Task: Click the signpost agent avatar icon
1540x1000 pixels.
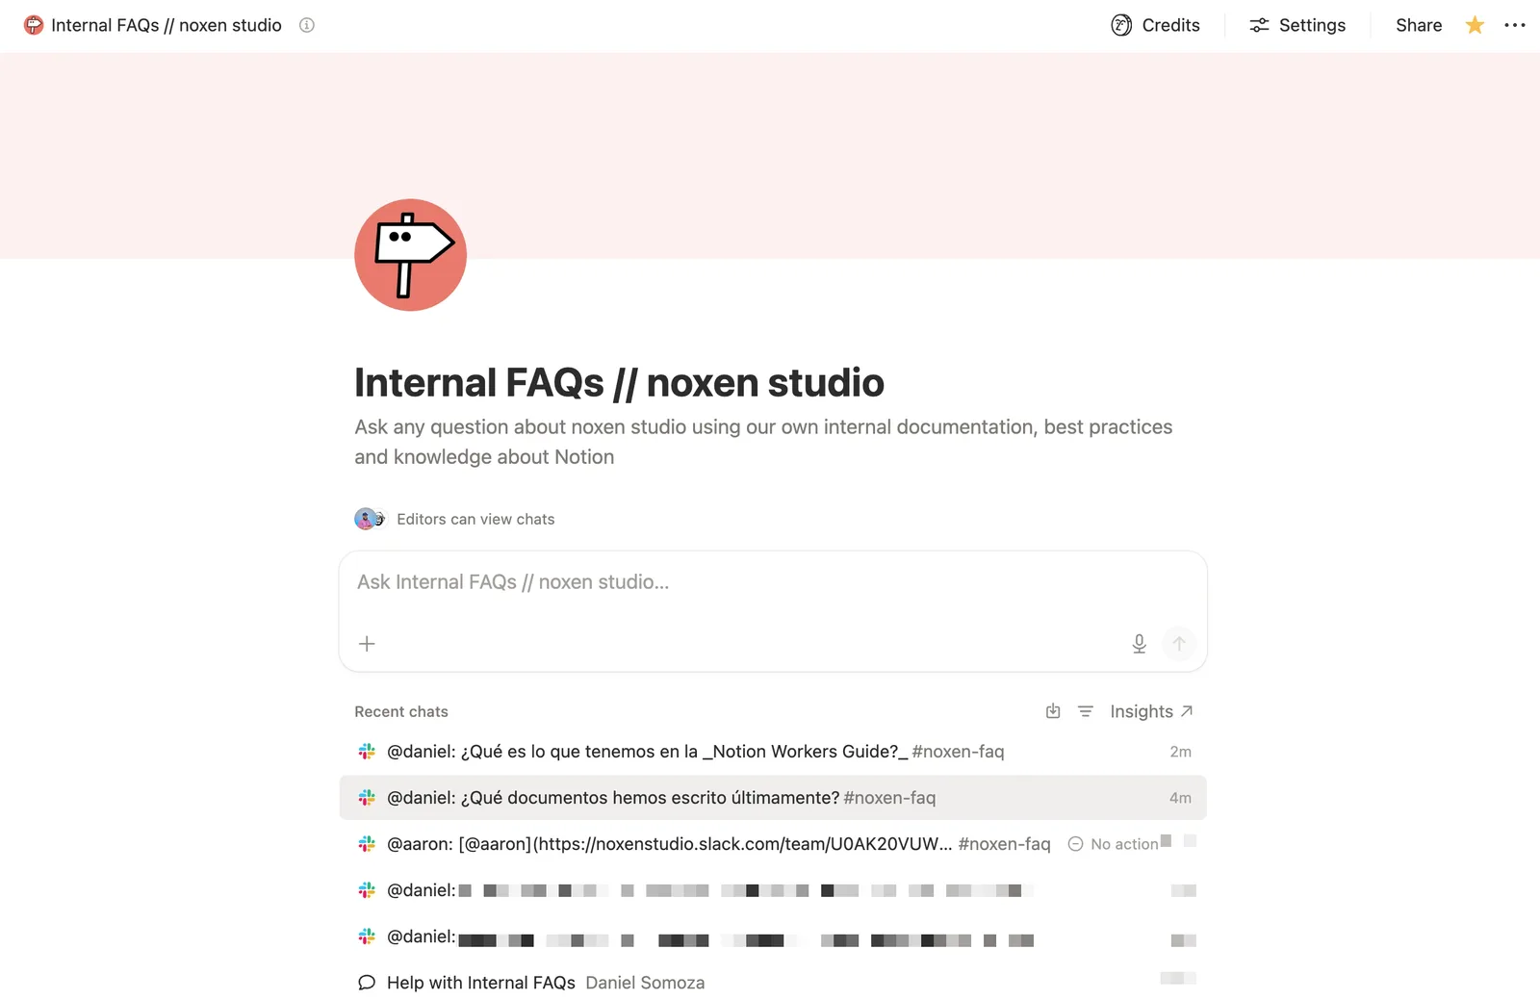Action: 410,255
